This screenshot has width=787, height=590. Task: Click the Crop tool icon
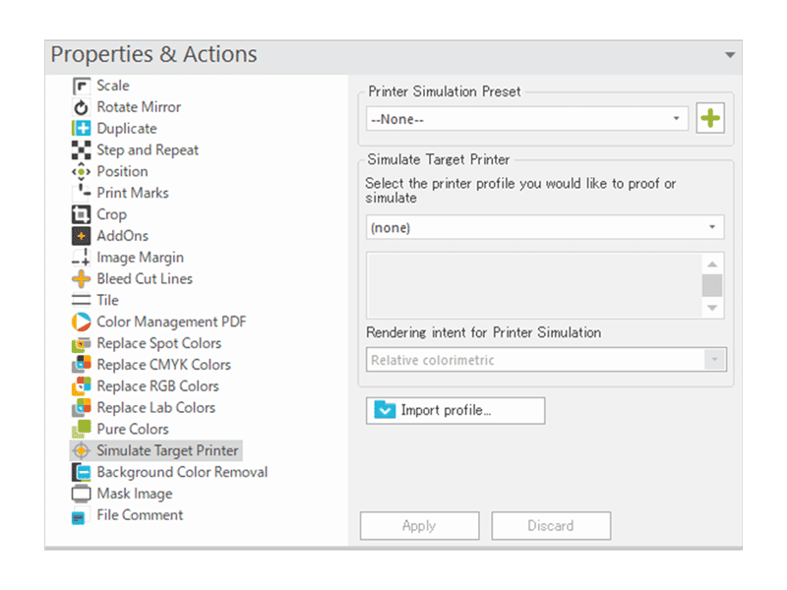tap(82, 214)
